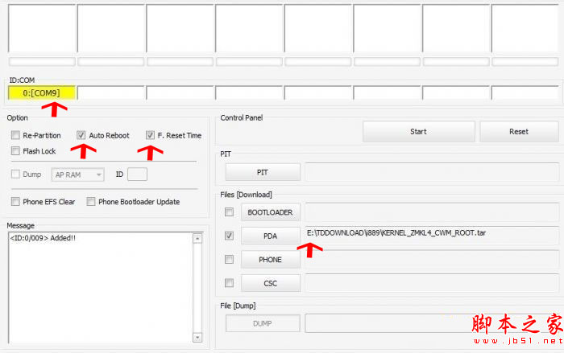Browse for a PIT file
Image resolution: width=564 pixels, height=353 pixels.
pos(263,172)
